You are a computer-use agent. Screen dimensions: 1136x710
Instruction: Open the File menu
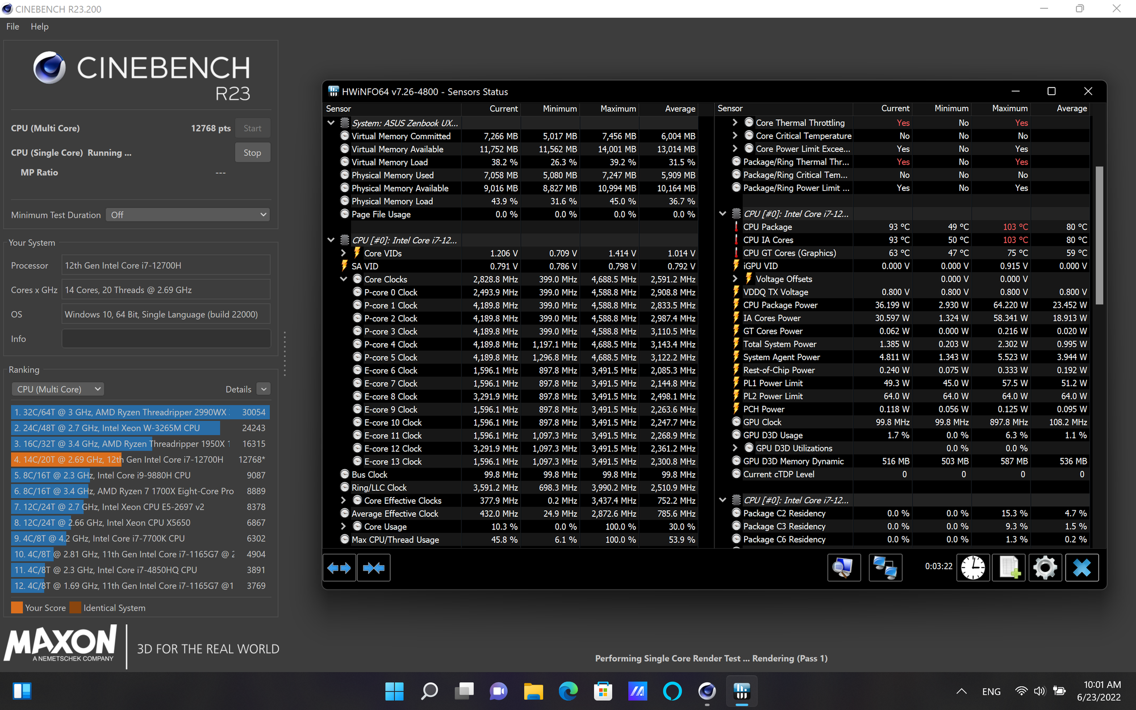pyautogui.click(x=12, y=27)
